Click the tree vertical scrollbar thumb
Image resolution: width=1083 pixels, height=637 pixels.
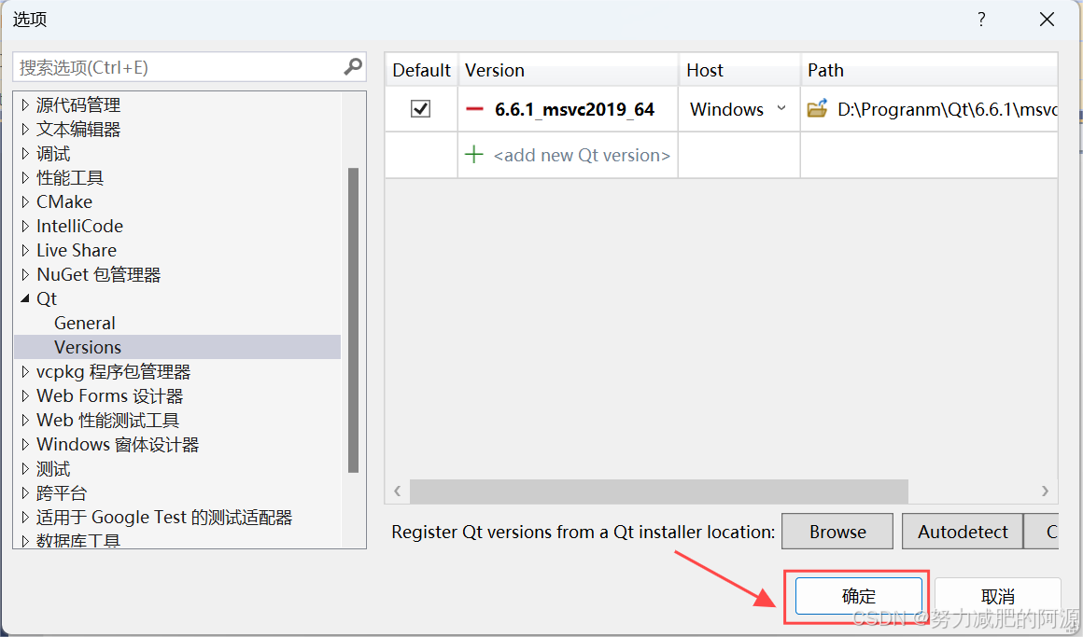coord(354,320)
